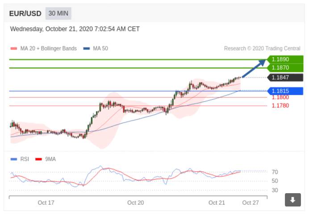The height and width of the screenshot is (215, 309).
Task: Click the 1.1890 resistance price tag
Action: 285,59
